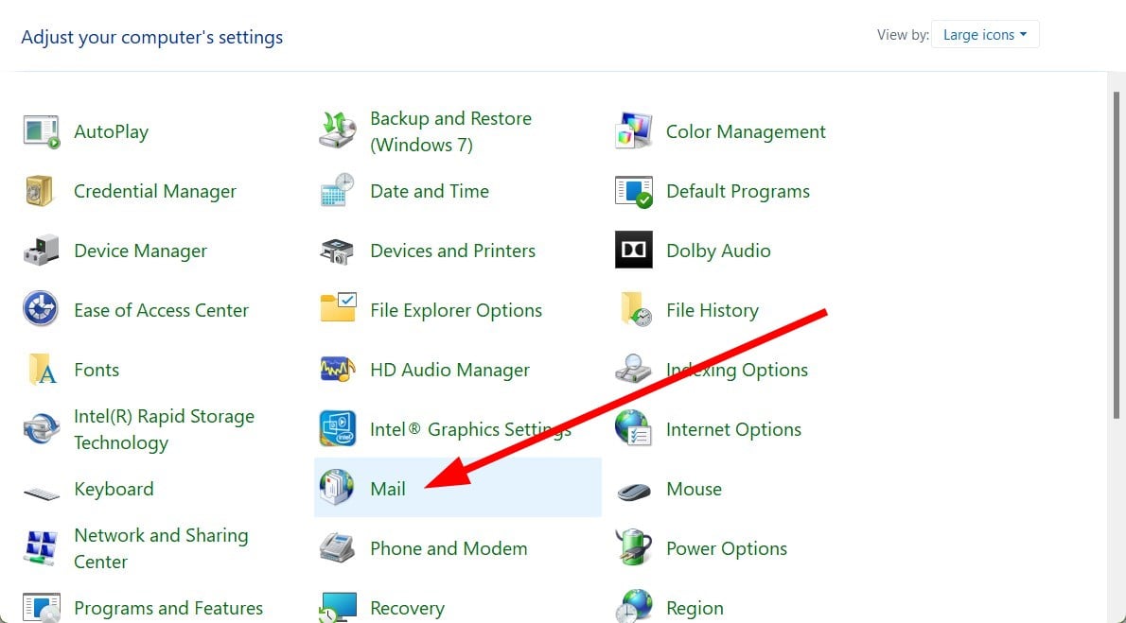Screen dimensions: 1126x623
Task: Open the Region text link
Action: coord(695,608)
